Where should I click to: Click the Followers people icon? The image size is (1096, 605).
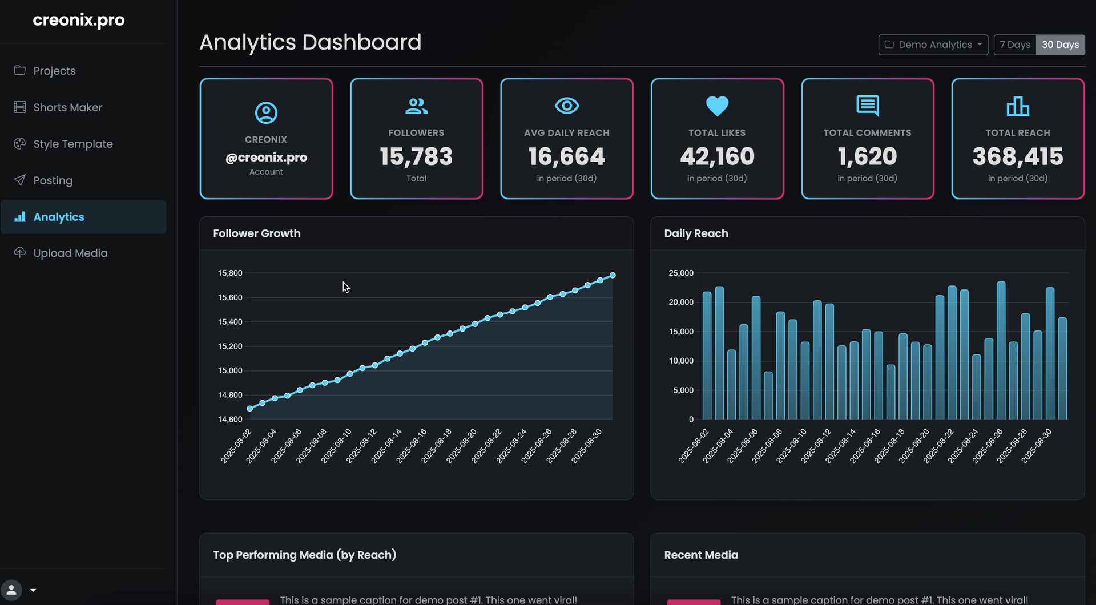416,106
